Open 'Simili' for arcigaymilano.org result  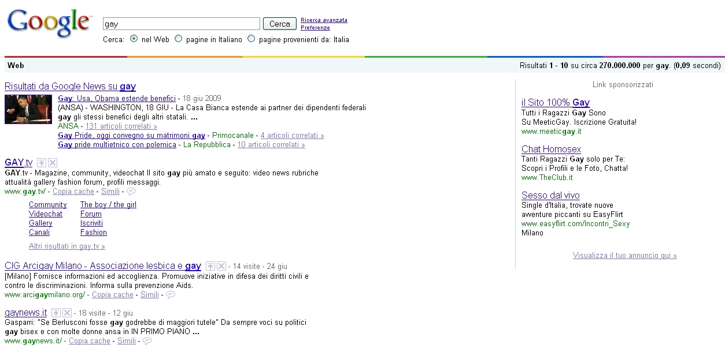pos(150,294)
